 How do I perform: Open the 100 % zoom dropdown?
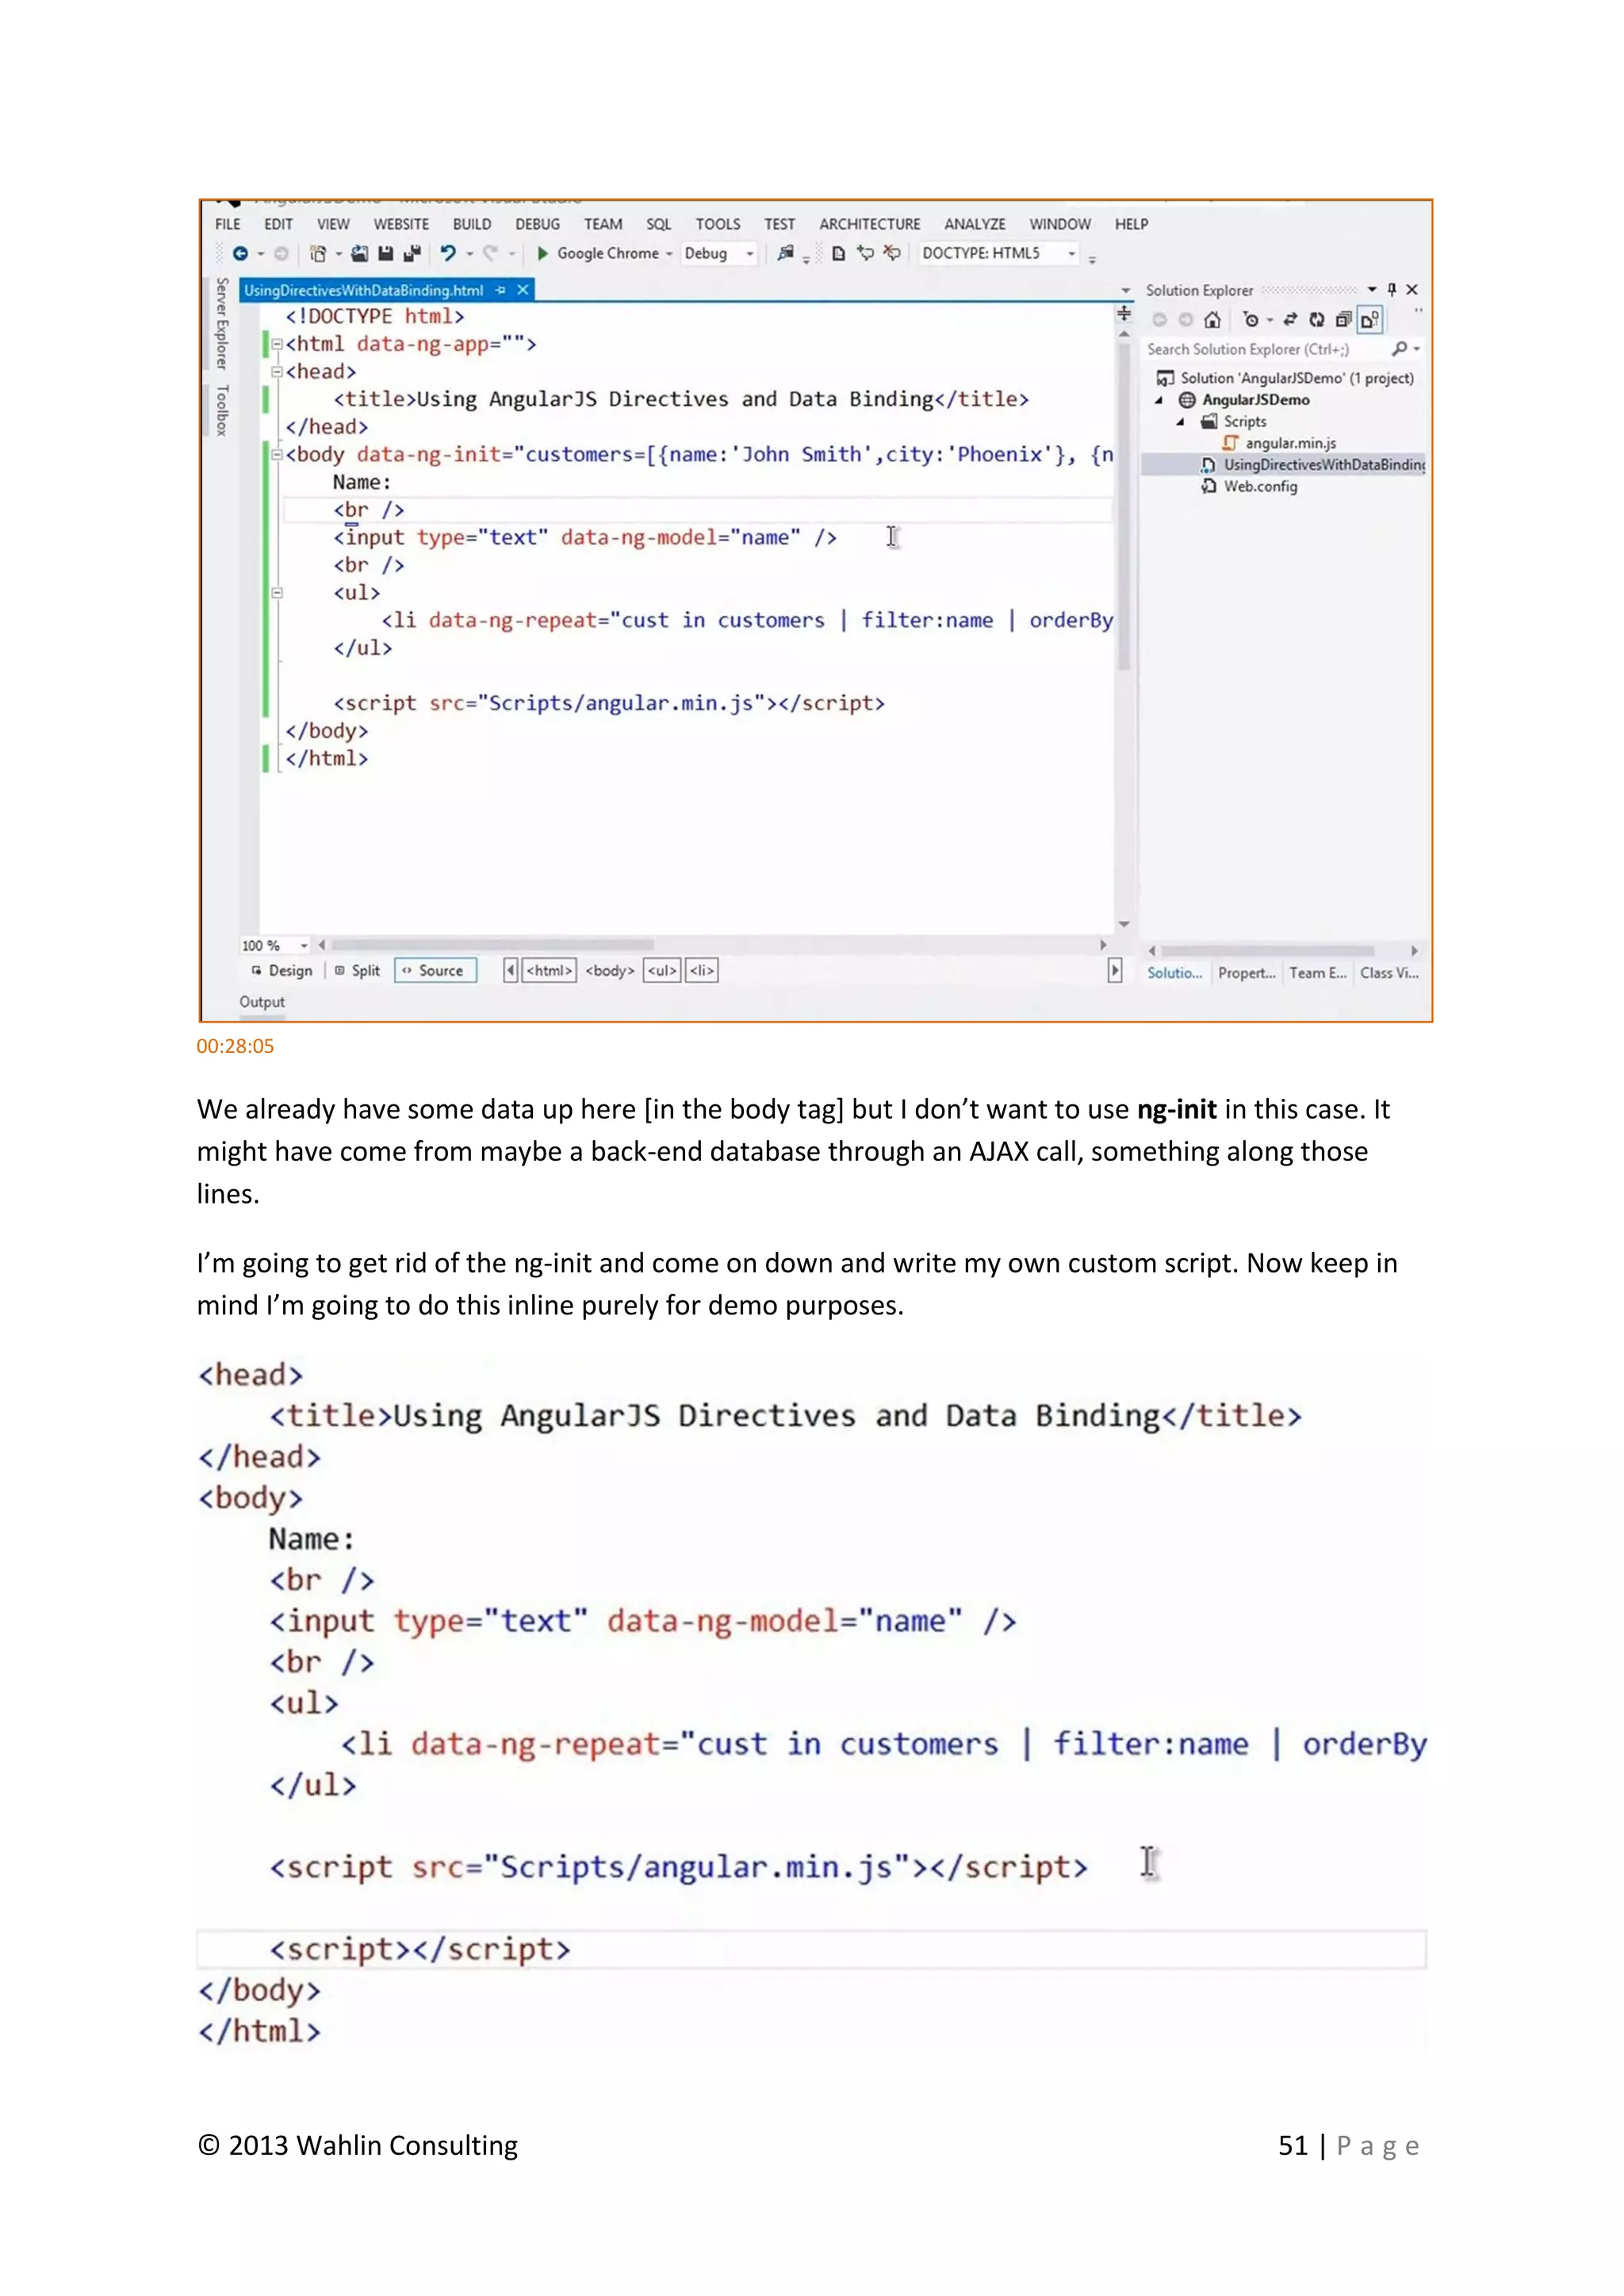tap(304, 946)
